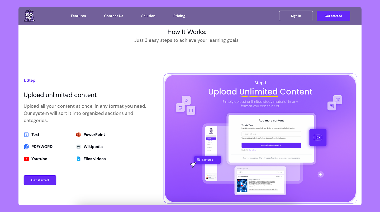The image size is (380, 212).
Task: Open the Features menu item
Action: [78, 16]
